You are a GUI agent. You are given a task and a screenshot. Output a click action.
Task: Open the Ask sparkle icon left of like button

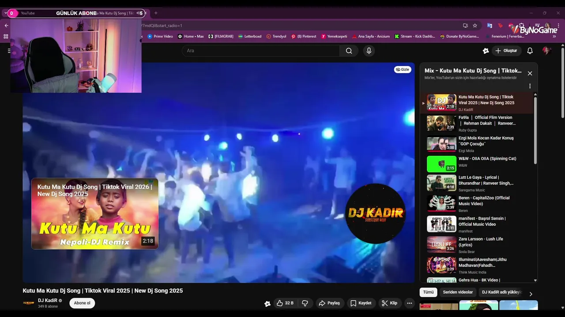pyautogui.click(x=267, y=303)
